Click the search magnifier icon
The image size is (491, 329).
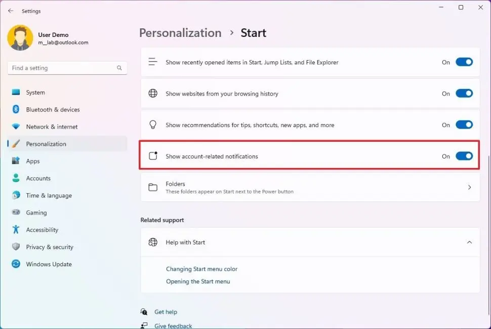(119, 68)
